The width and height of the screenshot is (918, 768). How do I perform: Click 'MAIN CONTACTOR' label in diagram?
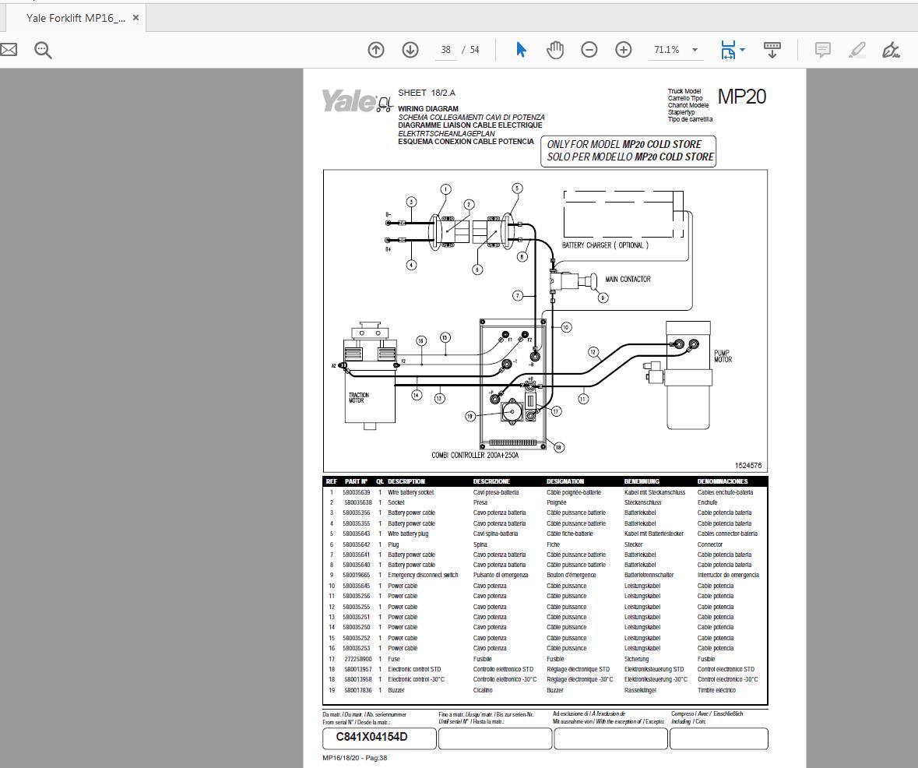[628, 280]
